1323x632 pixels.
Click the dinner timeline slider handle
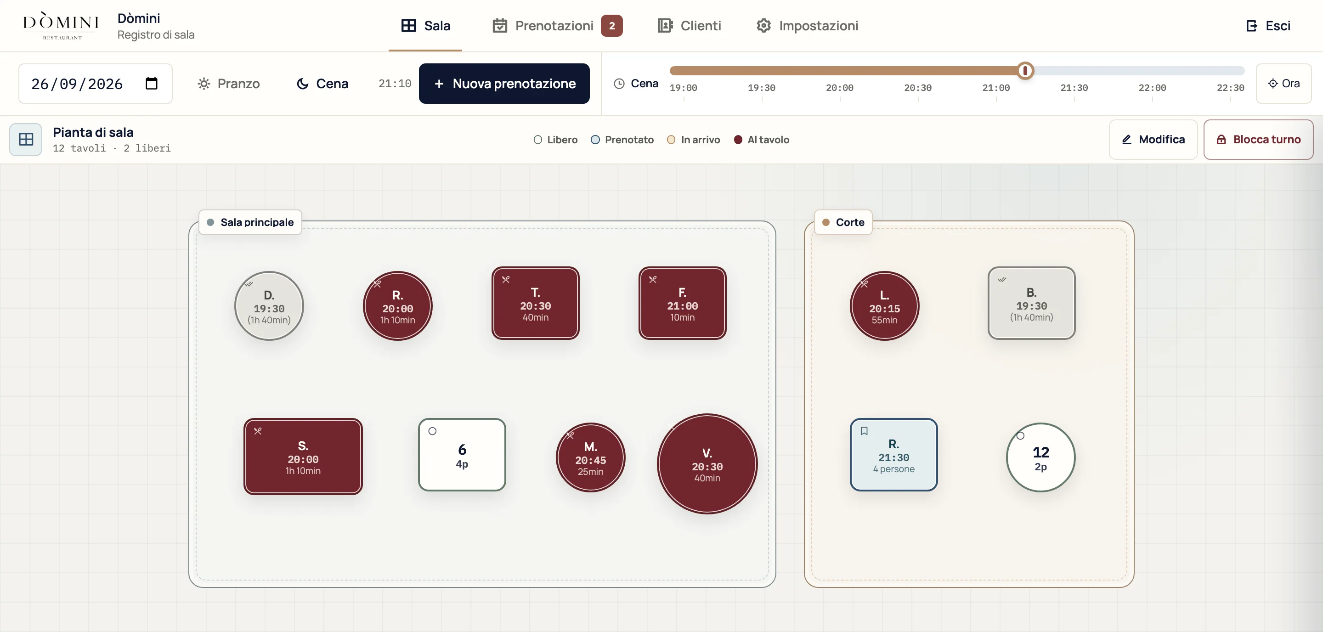[x=1025, y=70]
